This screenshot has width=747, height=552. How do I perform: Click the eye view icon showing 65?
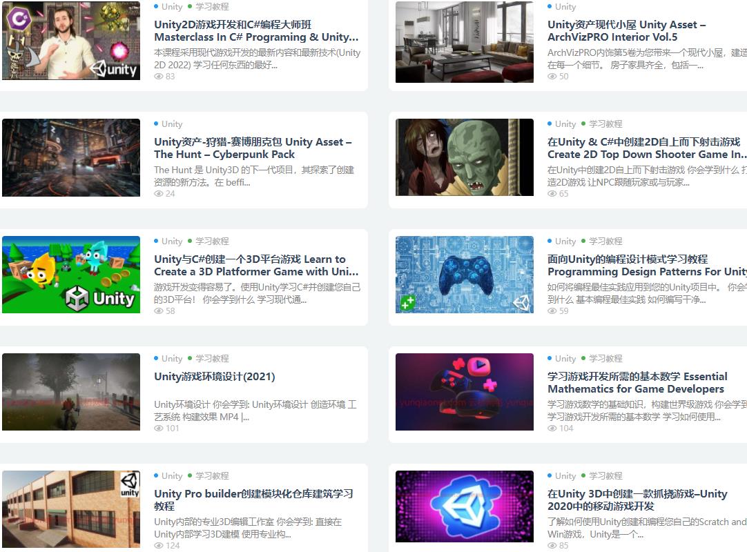[x=552, y=193]
